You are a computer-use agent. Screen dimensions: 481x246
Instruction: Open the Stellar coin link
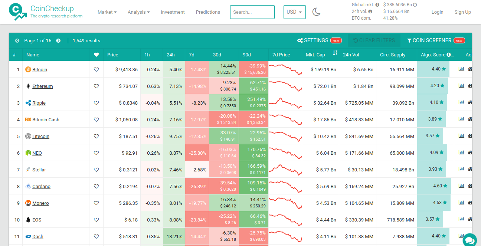(x=39, y=170)
